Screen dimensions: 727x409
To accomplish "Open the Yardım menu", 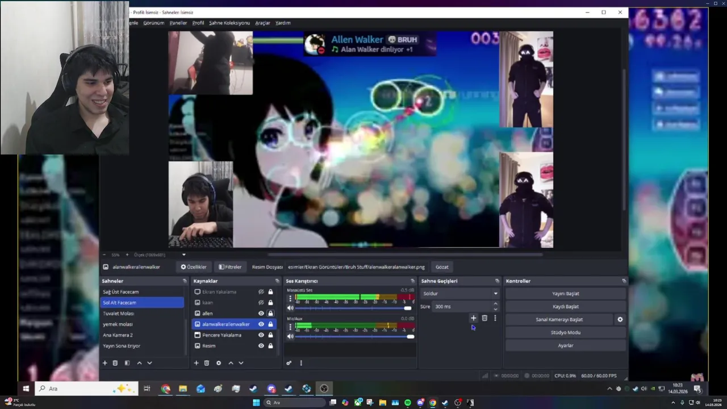I will tap(283, 23).
